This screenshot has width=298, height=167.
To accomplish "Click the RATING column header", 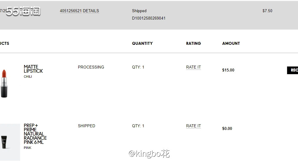I will click(x=194, y=43).
